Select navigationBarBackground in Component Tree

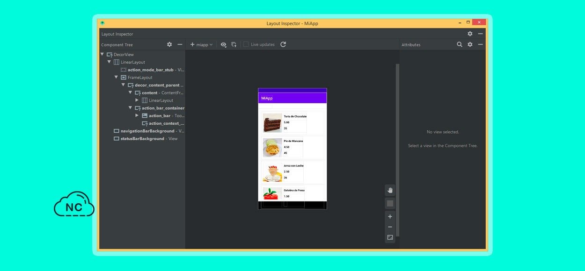[x=147, y=131]
